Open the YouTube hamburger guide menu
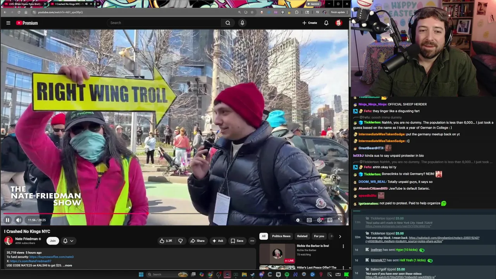496x279 pixels. [x=8, y=23]
